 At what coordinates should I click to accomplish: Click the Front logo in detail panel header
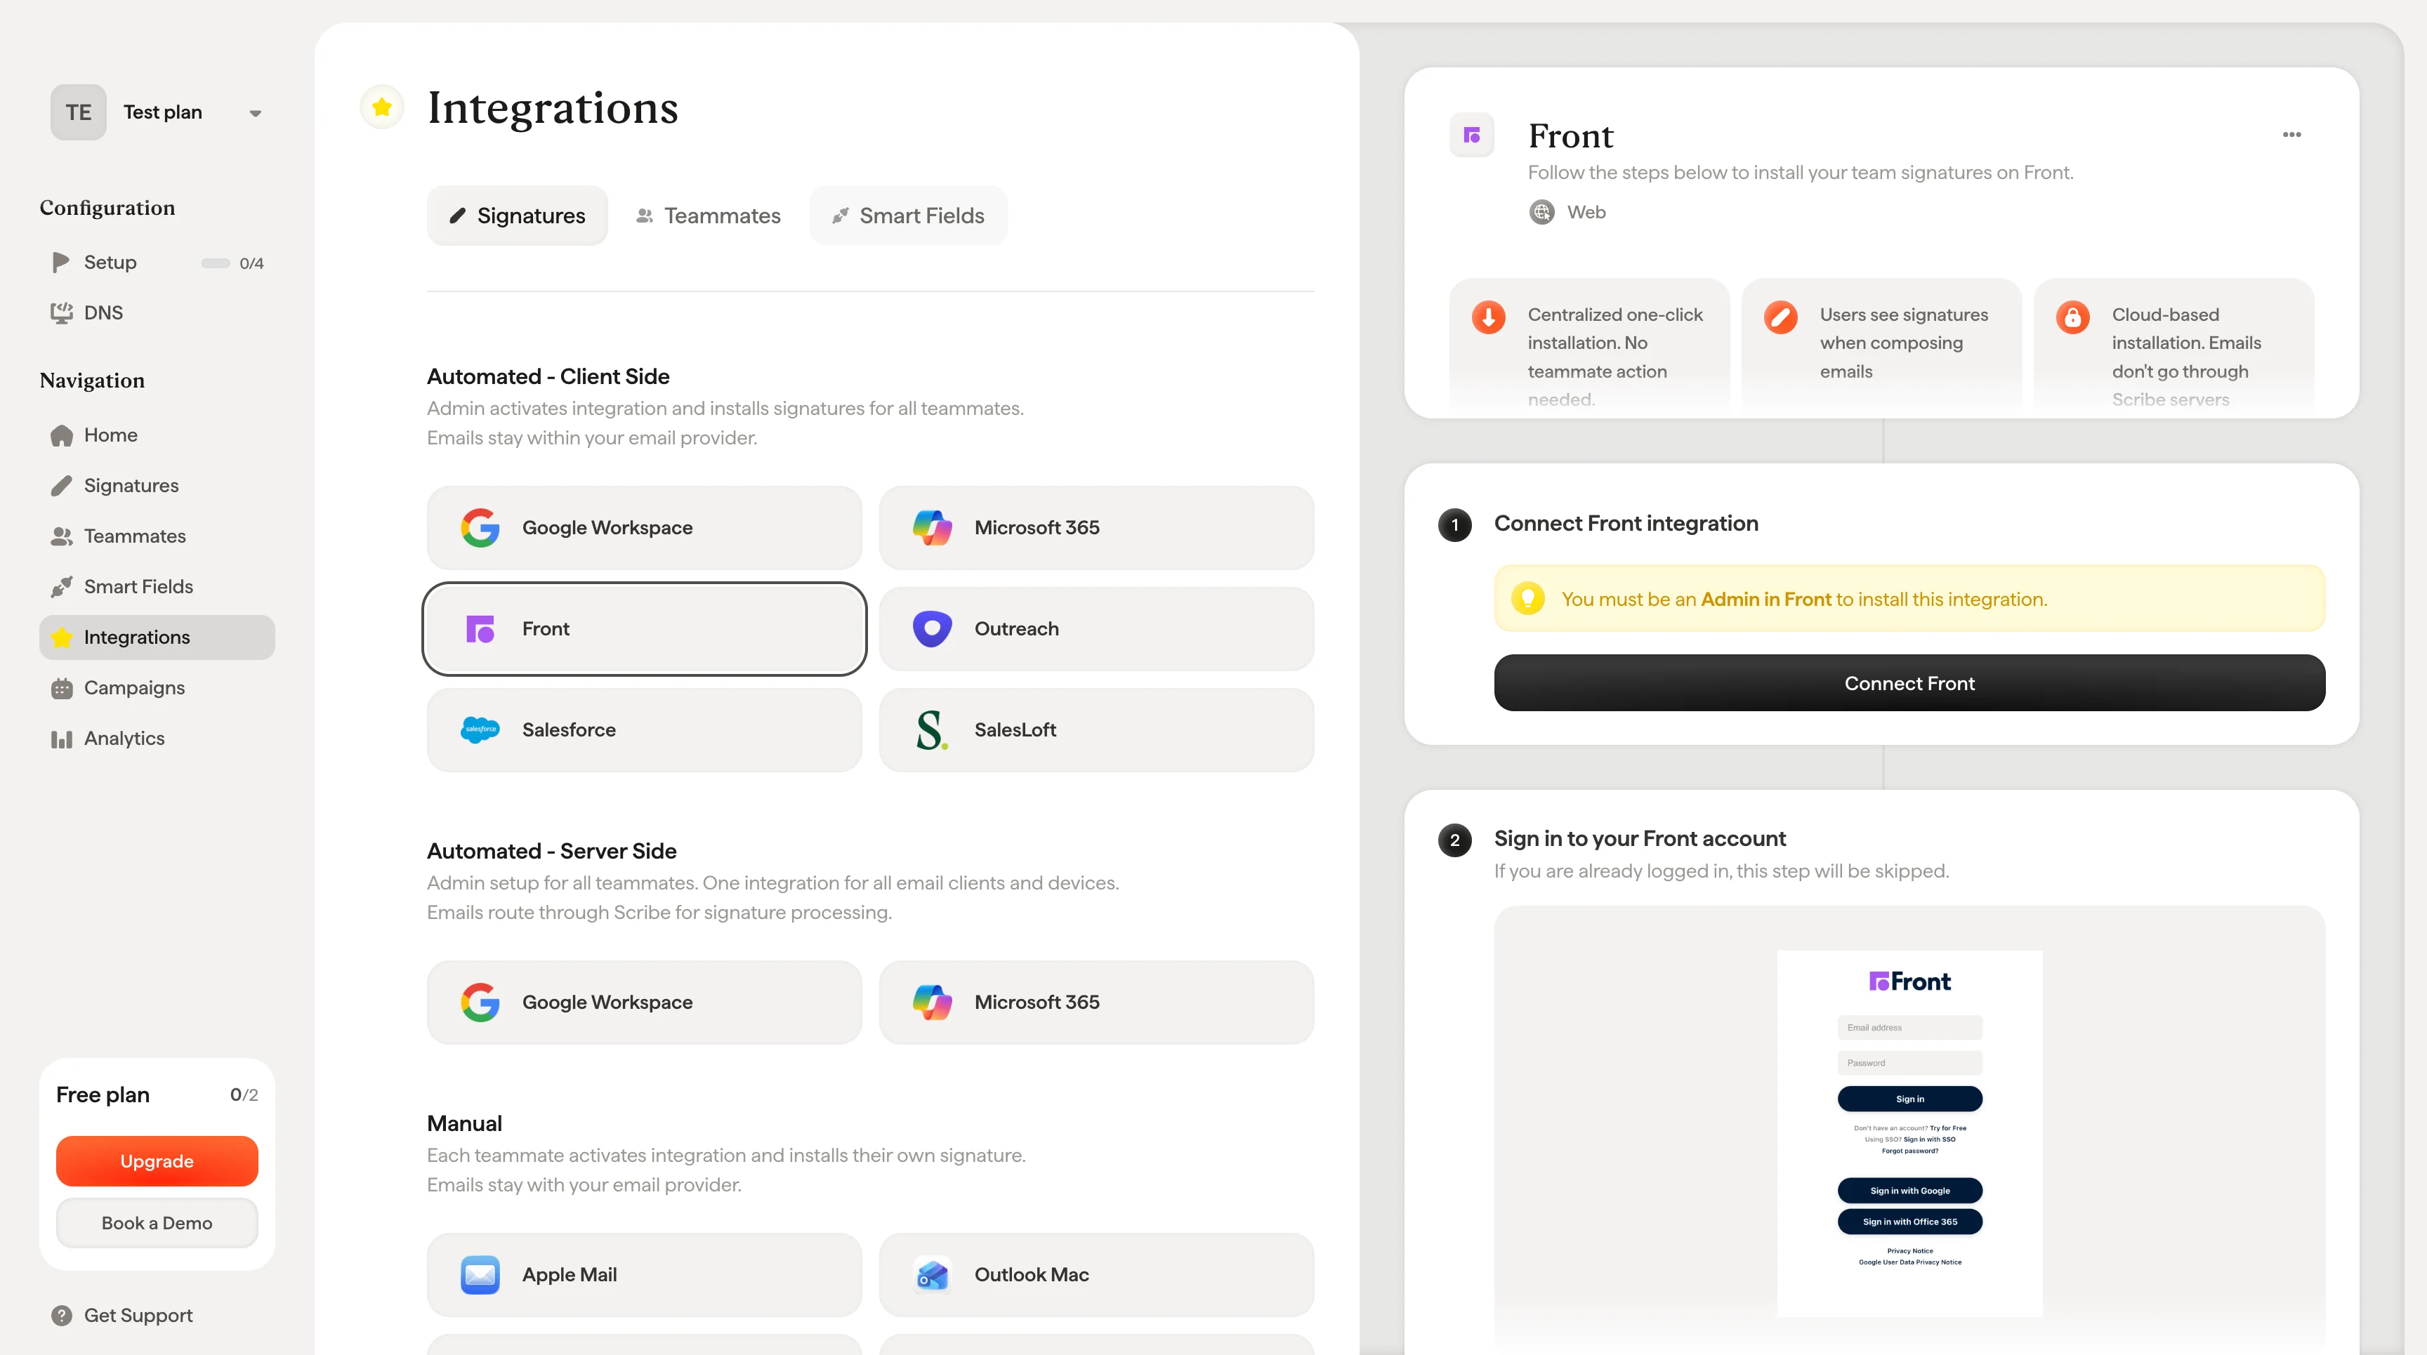tap(1472, 135)
